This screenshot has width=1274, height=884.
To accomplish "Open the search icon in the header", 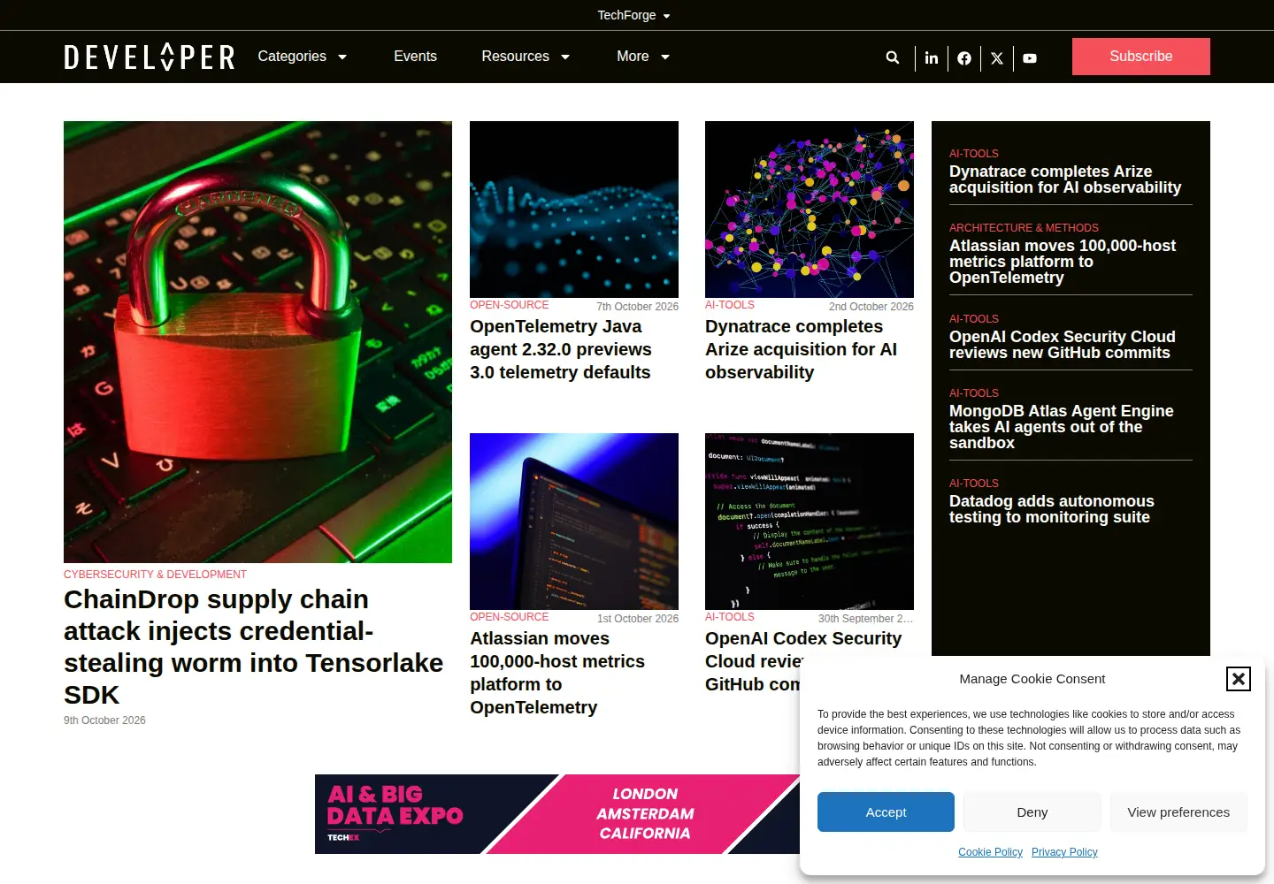I will pyautogui.click(x=893, y=57).
